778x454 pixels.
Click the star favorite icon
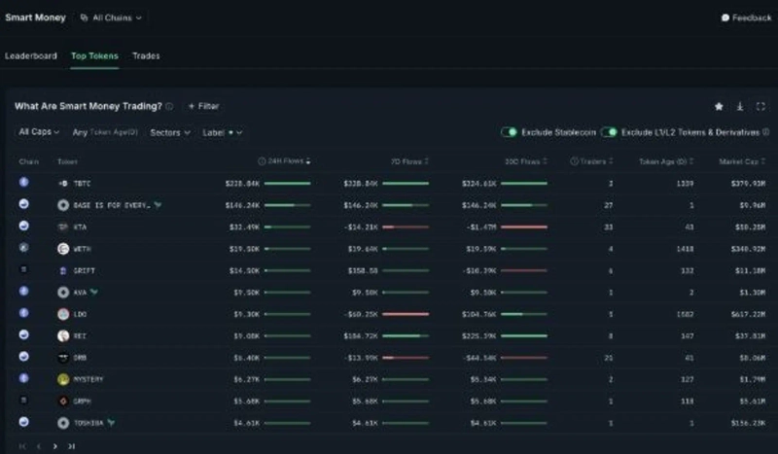[719, 106]
